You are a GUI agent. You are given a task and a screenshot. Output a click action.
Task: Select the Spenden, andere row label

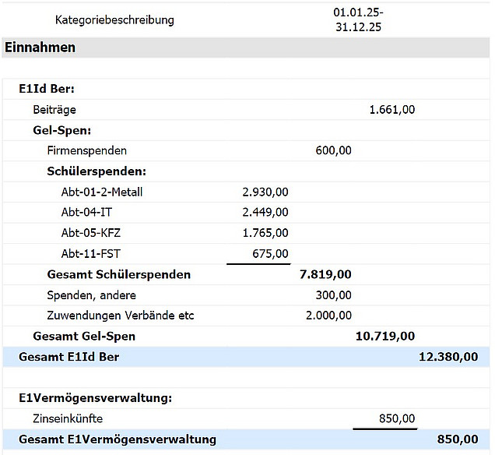coord(92,295)
